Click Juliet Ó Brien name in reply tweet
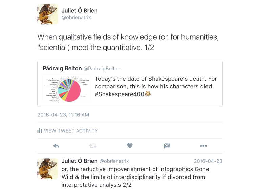The height and width of the screenshot is (189, 260). click(80, 161)
